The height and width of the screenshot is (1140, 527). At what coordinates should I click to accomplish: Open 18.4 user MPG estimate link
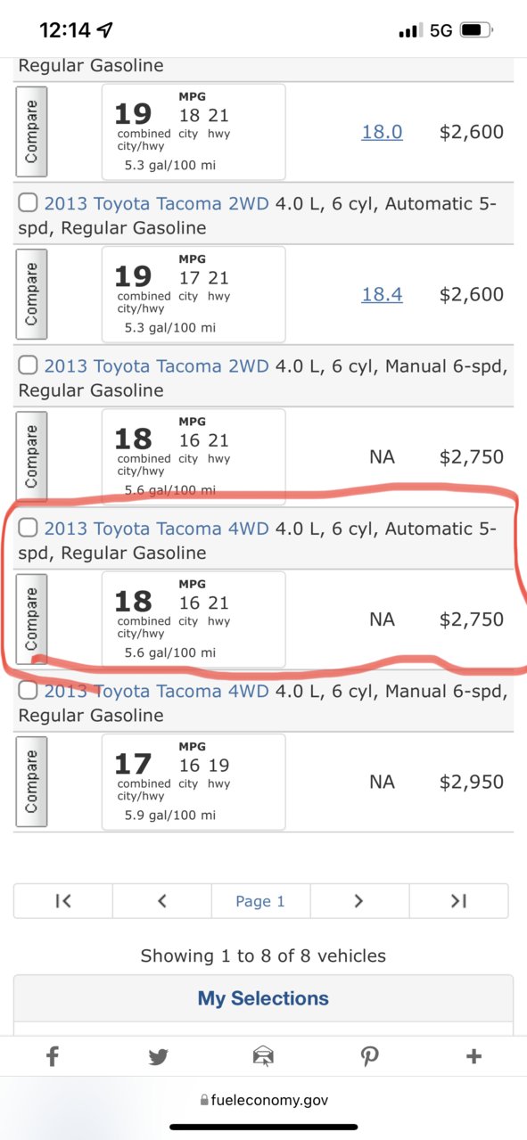pyautogui.click(x=382, y=294)
